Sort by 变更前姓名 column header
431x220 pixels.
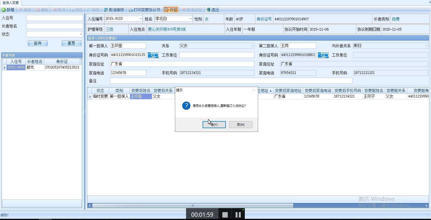(374, 90)
